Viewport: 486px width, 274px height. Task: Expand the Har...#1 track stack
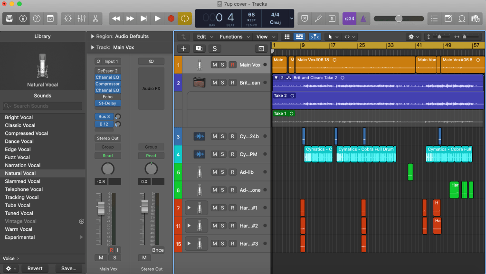(x=189, y=208)
